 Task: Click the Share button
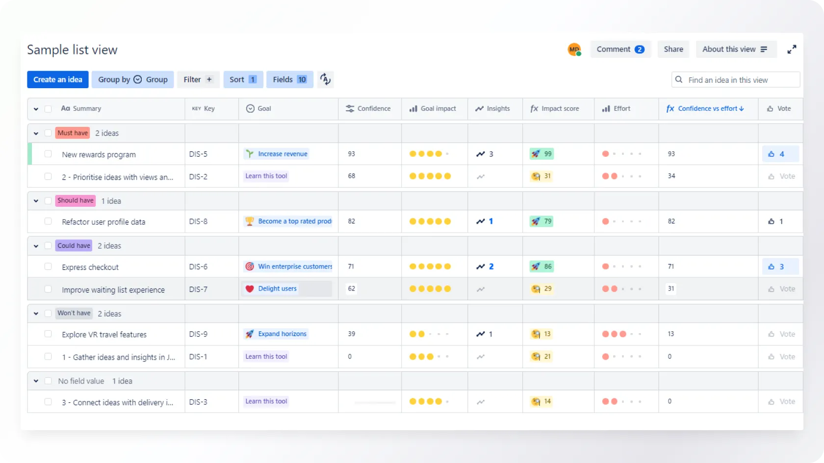(673, 49)
